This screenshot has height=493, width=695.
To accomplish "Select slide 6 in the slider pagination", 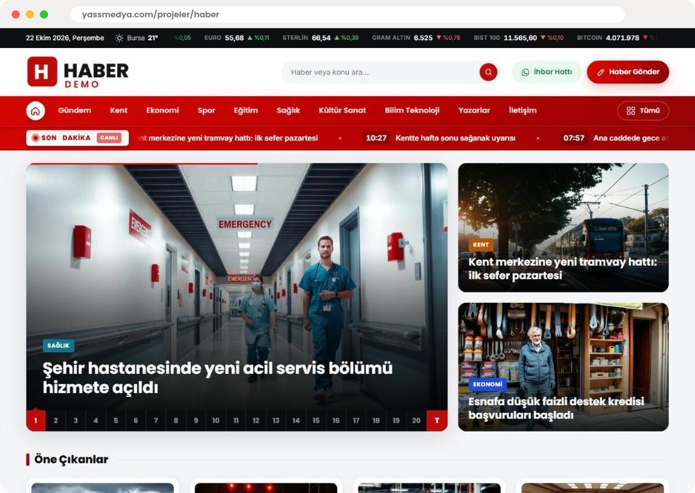I will (136, 421).
